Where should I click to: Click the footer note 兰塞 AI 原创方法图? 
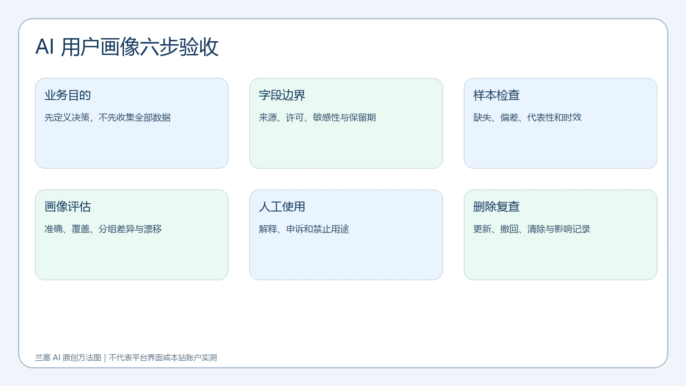[68, 358]
